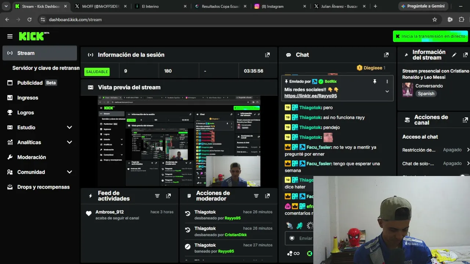Edit the stream information with the pencil icon

[454, 55]
